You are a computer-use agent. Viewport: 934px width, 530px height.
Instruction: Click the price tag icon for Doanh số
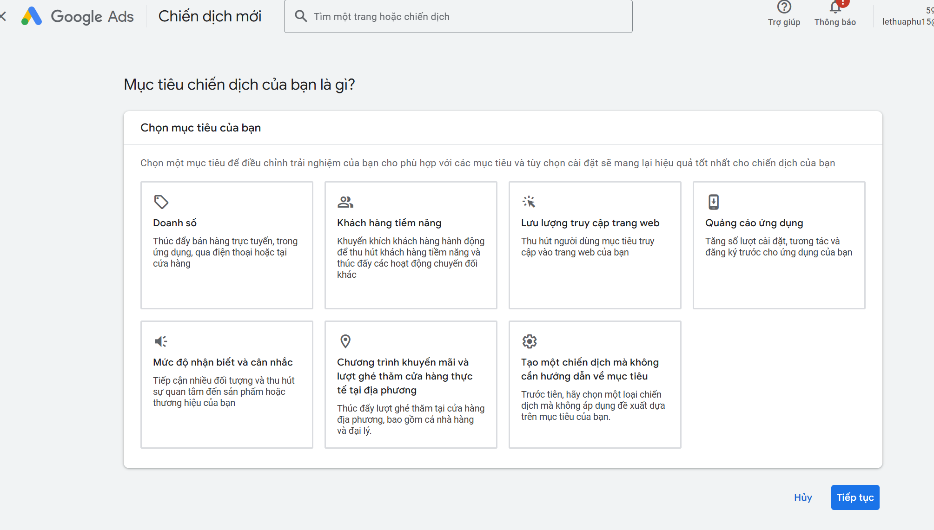tap(161, 202)
